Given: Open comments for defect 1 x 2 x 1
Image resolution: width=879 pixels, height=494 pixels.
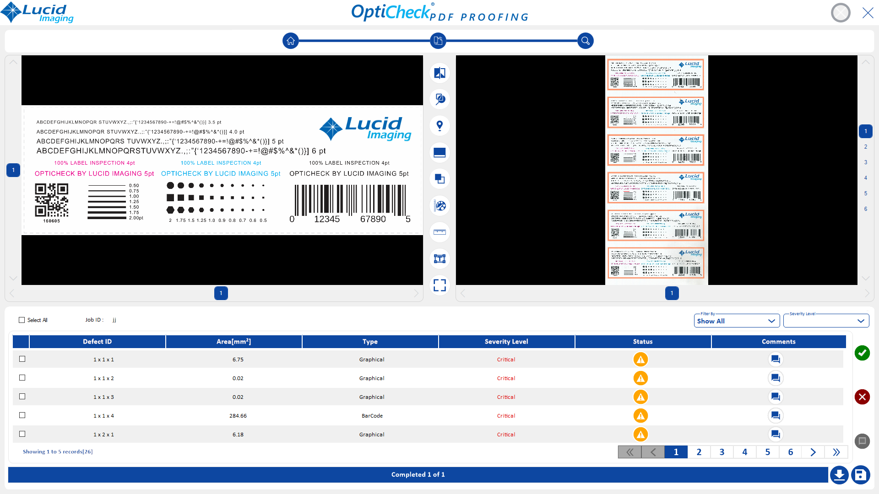Looking at the screenshot, I should pyautogui.click(x=776, y=435).
